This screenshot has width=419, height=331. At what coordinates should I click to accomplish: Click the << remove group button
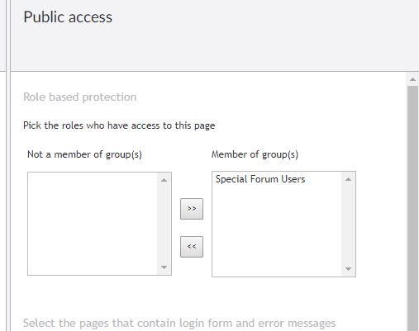pos(192,247)
